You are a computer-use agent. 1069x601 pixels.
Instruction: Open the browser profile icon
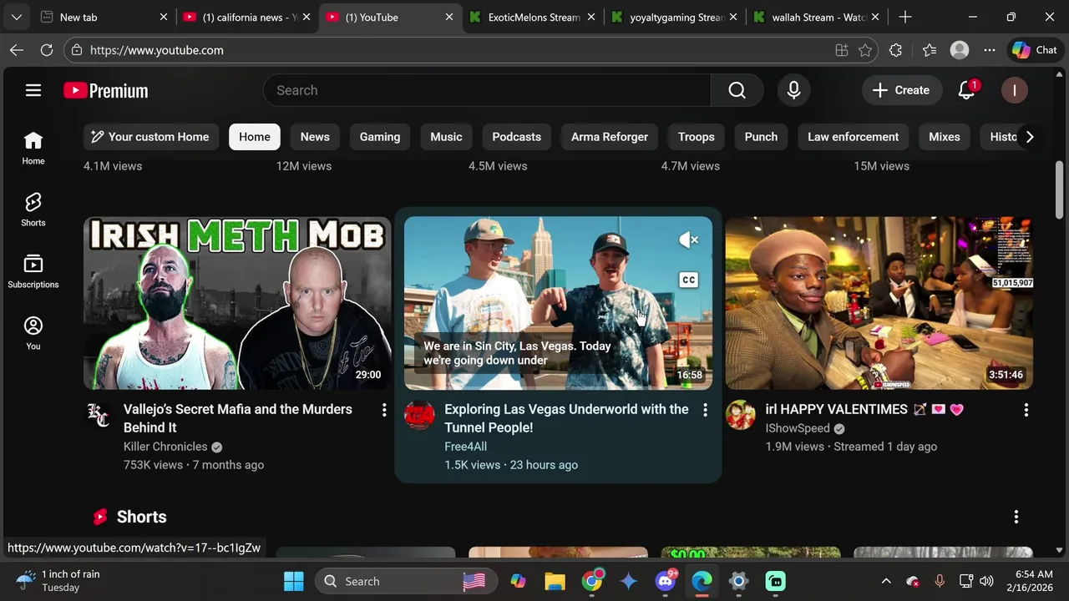[x=960, y=50]
